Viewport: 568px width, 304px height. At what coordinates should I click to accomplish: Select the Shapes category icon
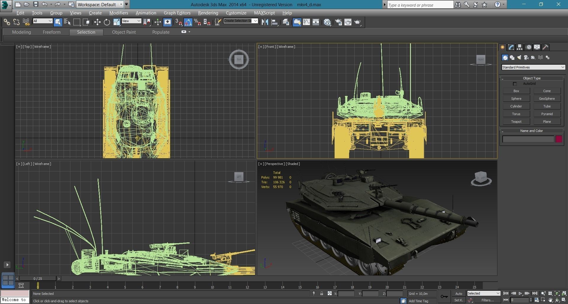(x=512, y=58)
